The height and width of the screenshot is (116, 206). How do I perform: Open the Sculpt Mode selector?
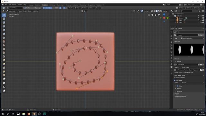(12, 11)
